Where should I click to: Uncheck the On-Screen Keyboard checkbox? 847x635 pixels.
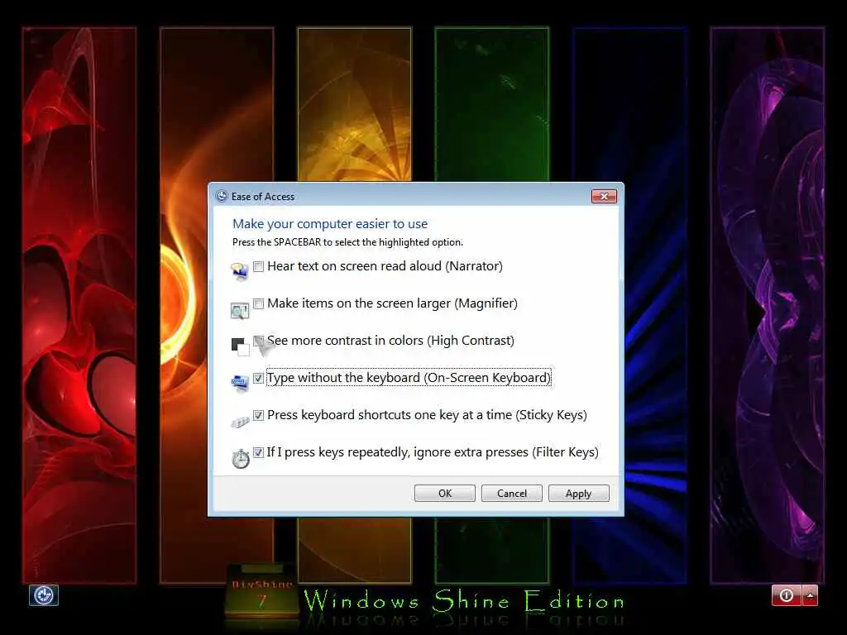click(259, 378)
